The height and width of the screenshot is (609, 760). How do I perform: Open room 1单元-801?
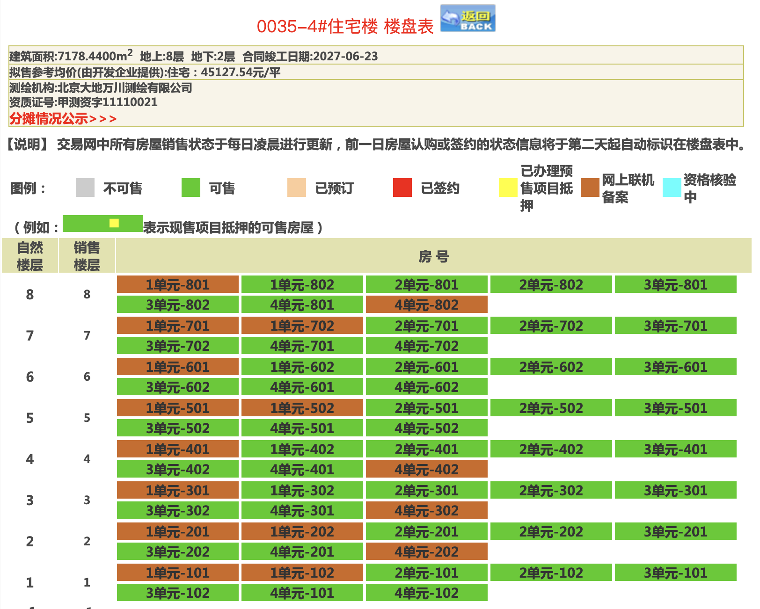pyautogui.click(x=177, y=284)
